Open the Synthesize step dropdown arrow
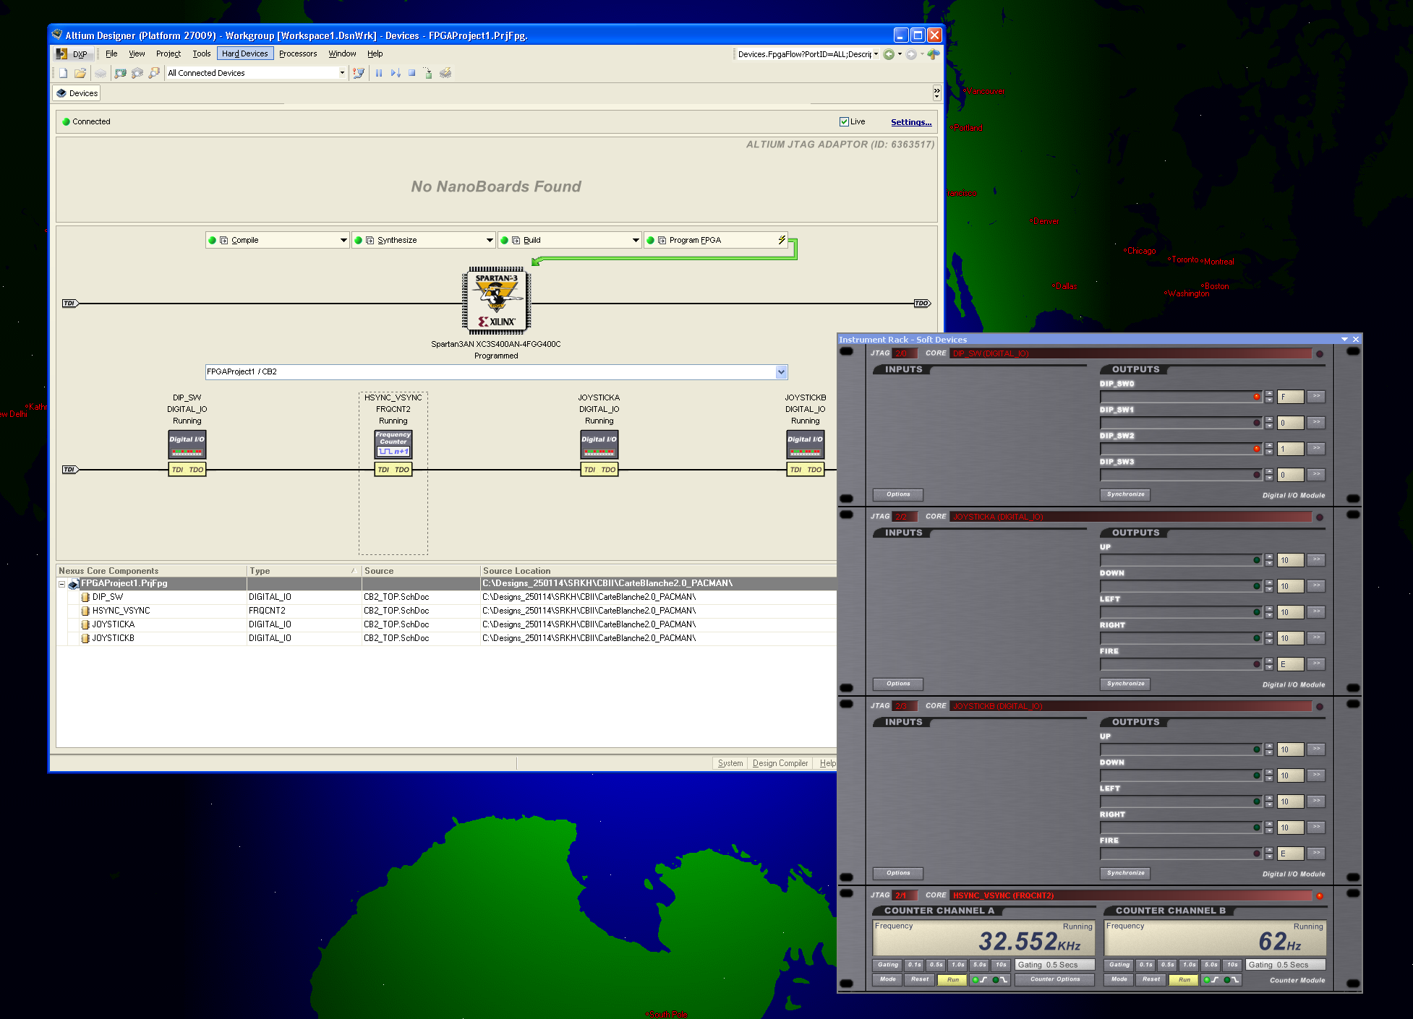 click(490, 240)
